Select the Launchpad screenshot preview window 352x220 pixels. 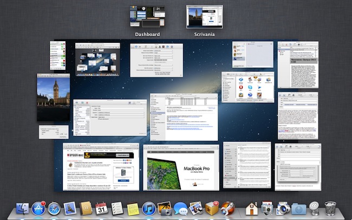click(x=97, y=60)
